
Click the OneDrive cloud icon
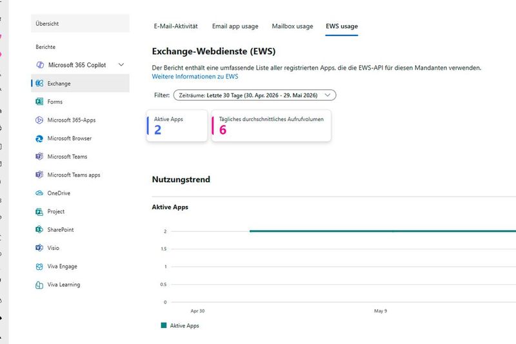pyautogui.click(x=39, y=193)
